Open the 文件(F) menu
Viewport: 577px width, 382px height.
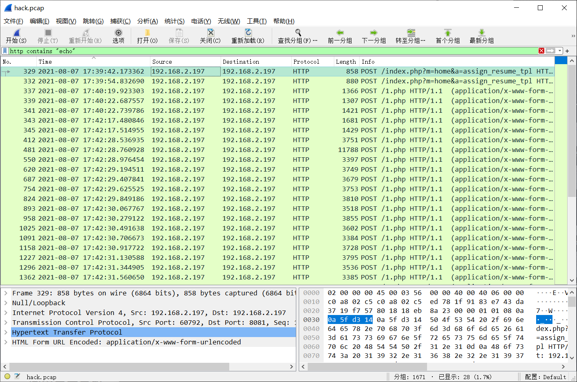pos(13,21)
